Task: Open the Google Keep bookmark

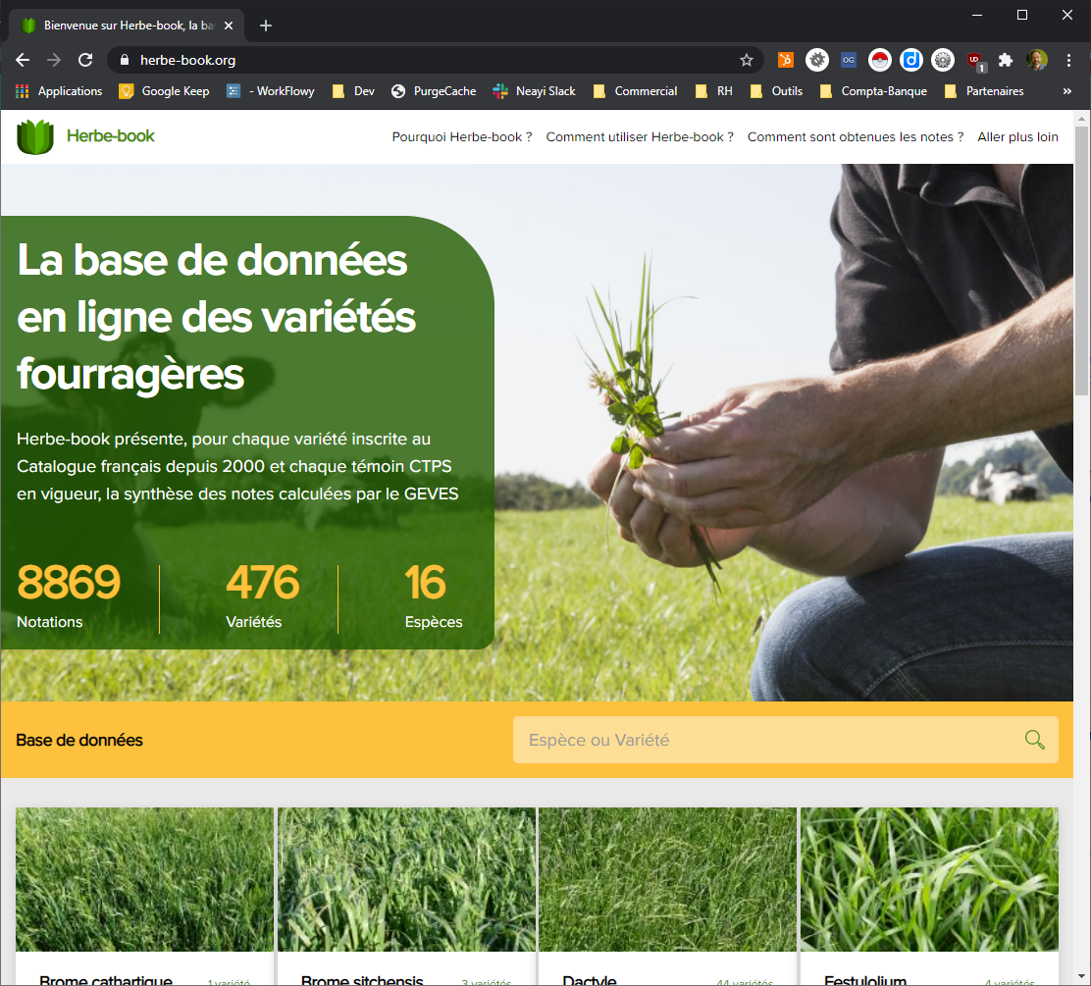Action: click(164, 91)
